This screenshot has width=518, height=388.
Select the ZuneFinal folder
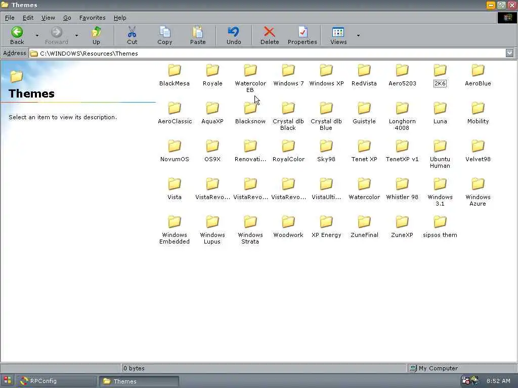pyautogui.click(x=364, y=227)
